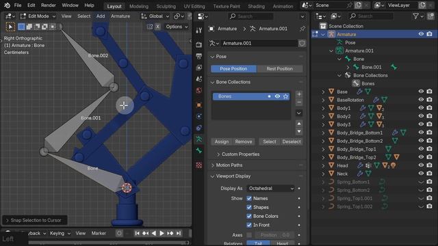Open the Display As Octahedral dropdown

[271, 189]
